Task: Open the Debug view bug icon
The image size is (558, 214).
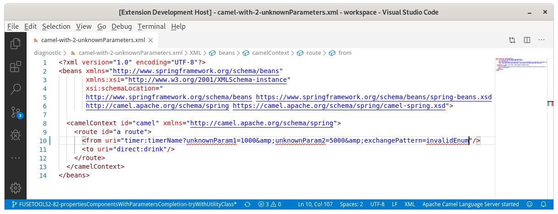Action: (x=15, y=134)
